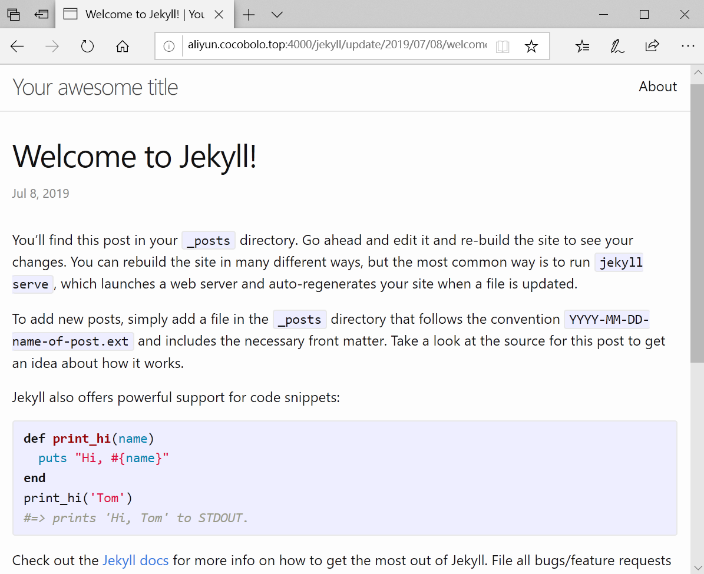Set the current tabs aside
The image size is (704, 574).
click(x=41, y=14)
